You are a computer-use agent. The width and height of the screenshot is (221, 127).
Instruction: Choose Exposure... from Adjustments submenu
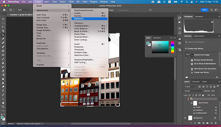coord(89,19)
